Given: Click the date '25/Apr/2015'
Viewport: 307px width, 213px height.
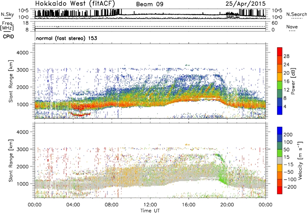Looking at the screenshot, I should [246, 4].
